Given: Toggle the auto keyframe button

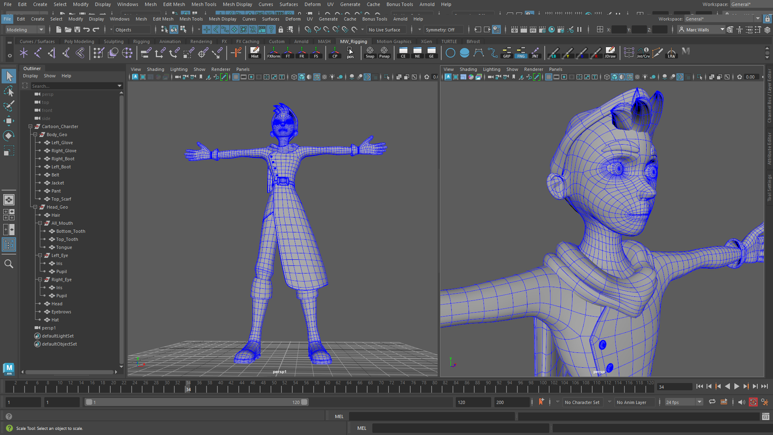Looking at the screenshot, I should click(753, 402).
